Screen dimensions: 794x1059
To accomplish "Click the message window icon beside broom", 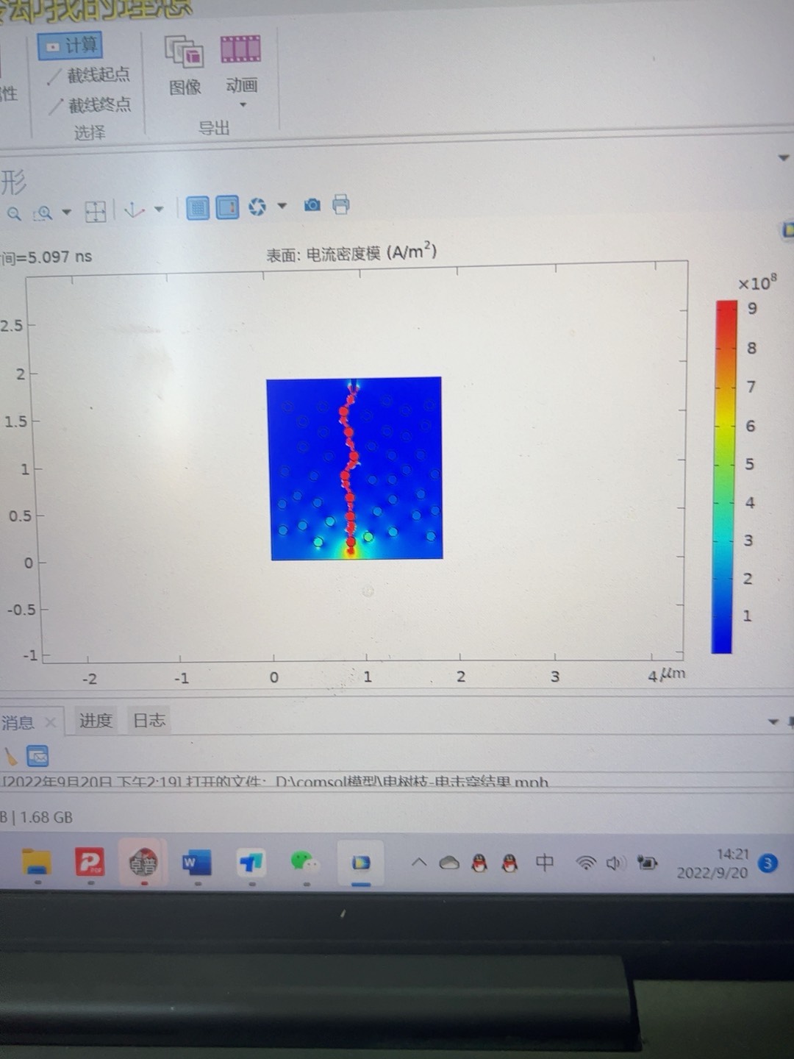I will click(37, 756).
